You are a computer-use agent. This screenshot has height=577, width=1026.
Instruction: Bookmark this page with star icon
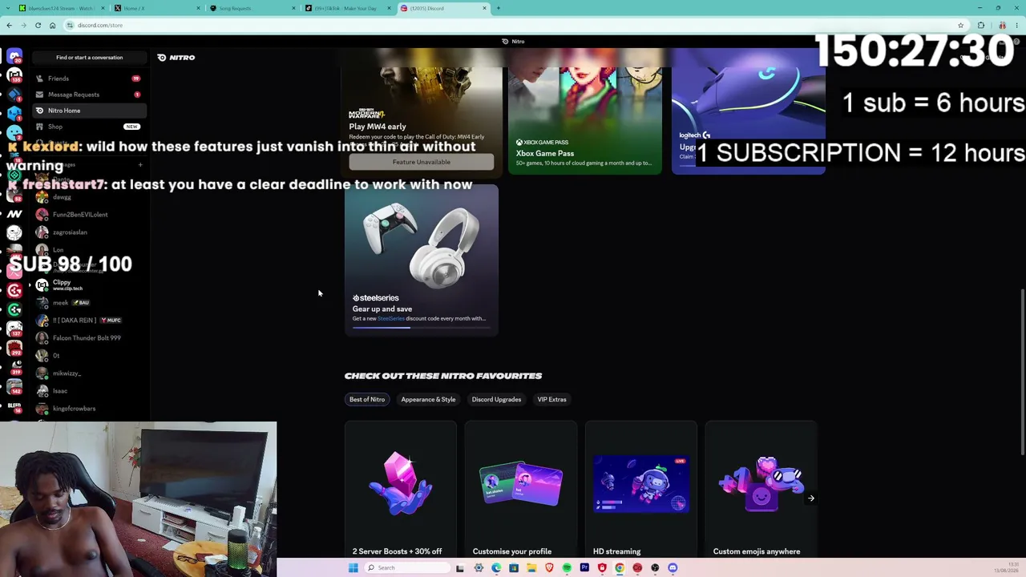pyautogui.click(x=960, y=26)
